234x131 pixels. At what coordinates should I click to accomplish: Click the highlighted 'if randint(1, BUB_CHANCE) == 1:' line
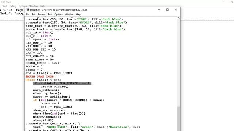(62, 83)
